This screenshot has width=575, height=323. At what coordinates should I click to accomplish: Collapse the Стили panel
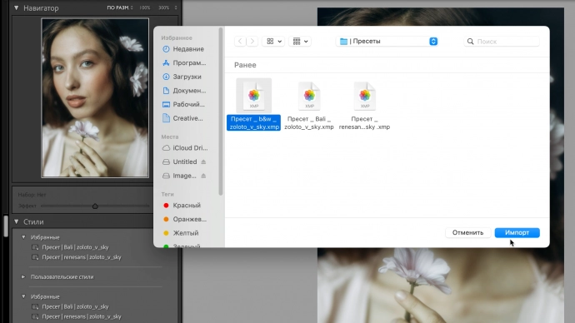(17, 221)
